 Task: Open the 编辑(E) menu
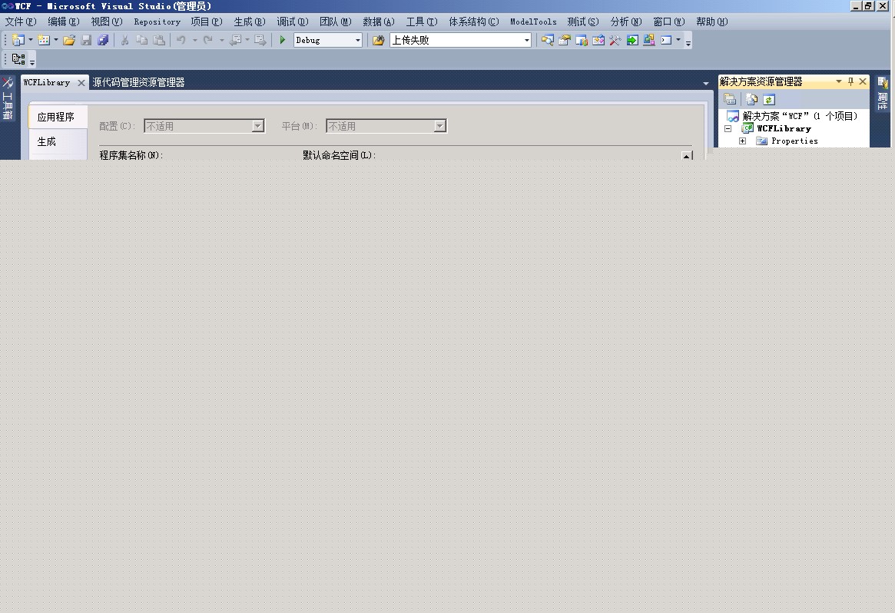click(63, 22)
